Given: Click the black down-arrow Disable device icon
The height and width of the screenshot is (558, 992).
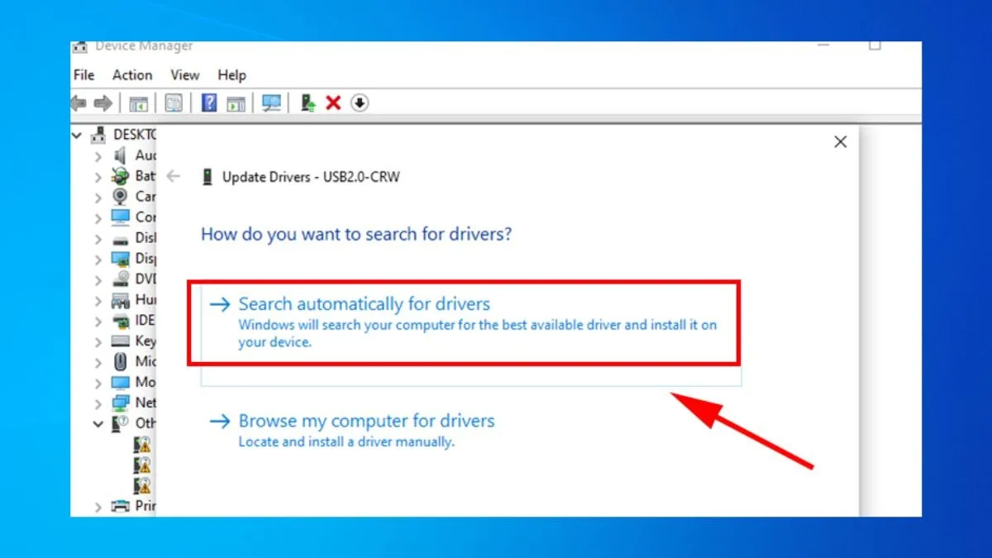Looking at the screenshot, I should 360,103.
